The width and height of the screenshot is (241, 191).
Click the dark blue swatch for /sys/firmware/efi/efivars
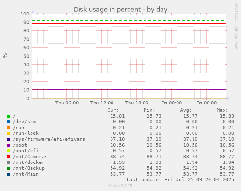[x=8, y=139]
